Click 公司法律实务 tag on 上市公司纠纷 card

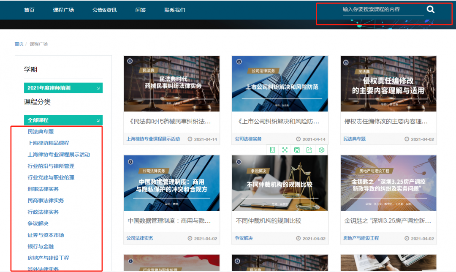pos(248,139)
